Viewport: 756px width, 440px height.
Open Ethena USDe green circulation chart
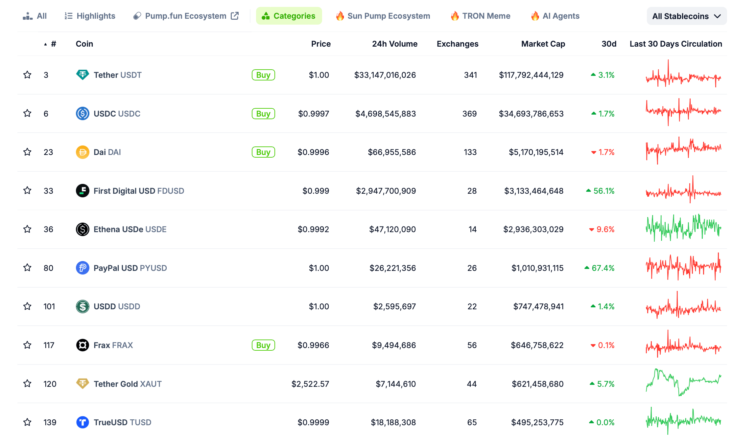(683, 228)
